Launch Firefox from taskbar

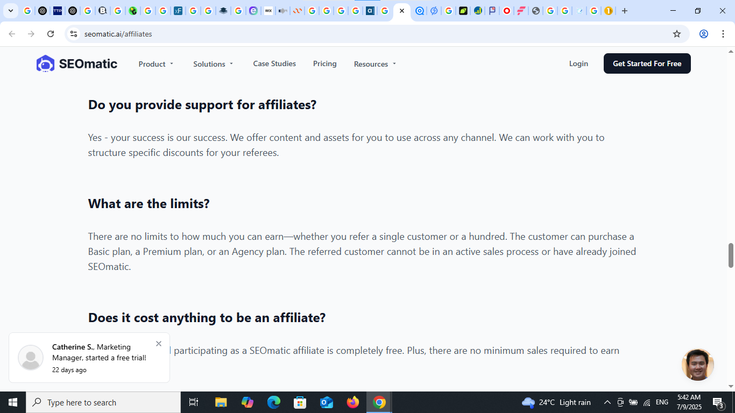[353, 402]
